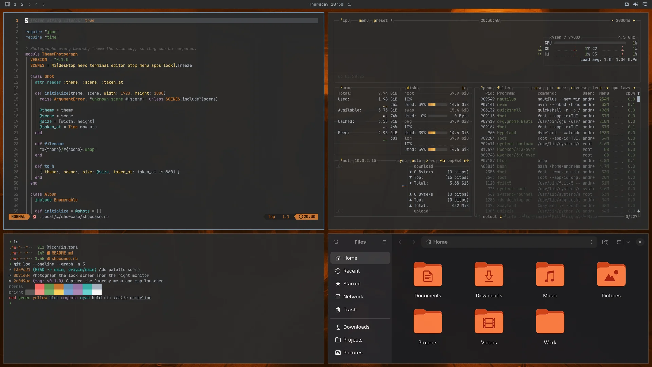Open the btop preset option
Viewport: 652px width, 367px height.
click(x=380, y=20)
